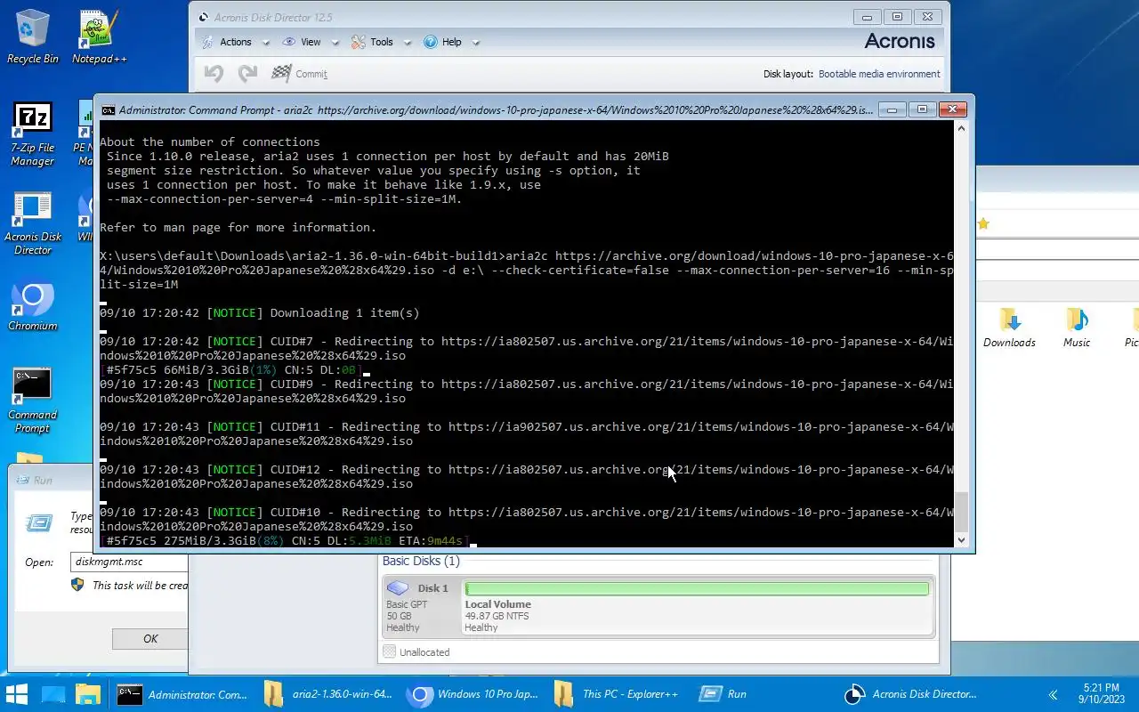This screenshot has height=712, width=1139.
Task: Switch to This PC - Explorer++ taskbar item
Action: coord(616,694)
